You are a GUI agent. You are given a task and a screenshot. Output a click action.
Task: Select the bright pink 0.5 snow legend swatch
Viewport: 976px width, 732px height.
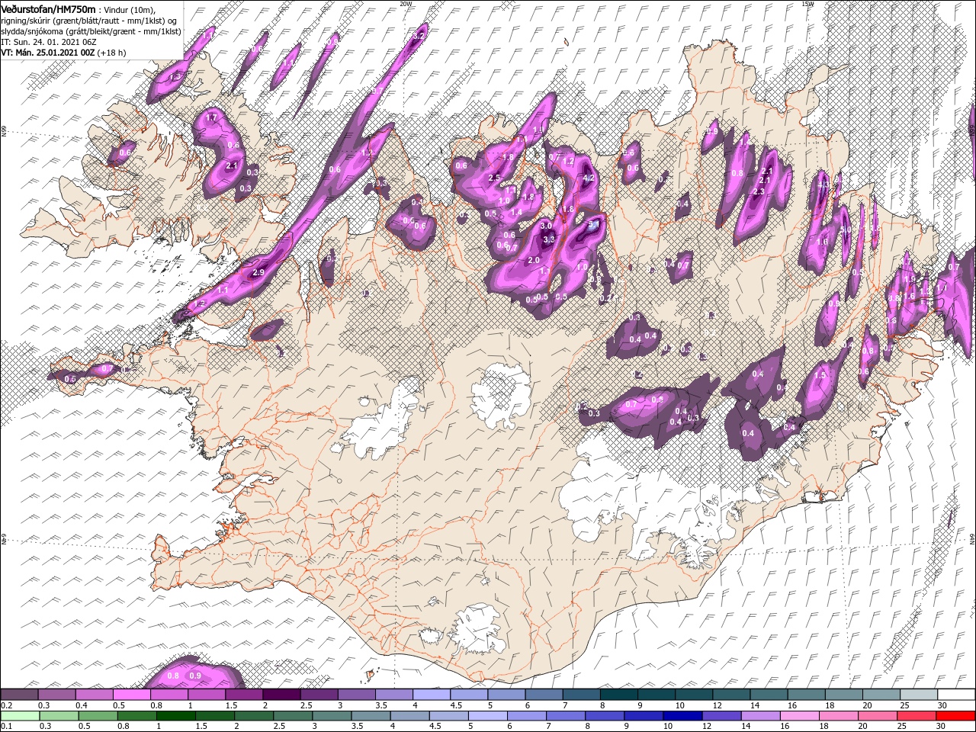(131, 695)
